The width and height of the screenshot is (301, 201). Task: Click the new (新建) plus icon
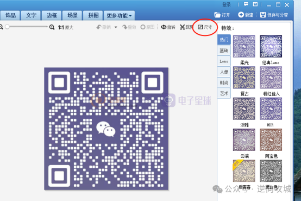tap(241, 15)
